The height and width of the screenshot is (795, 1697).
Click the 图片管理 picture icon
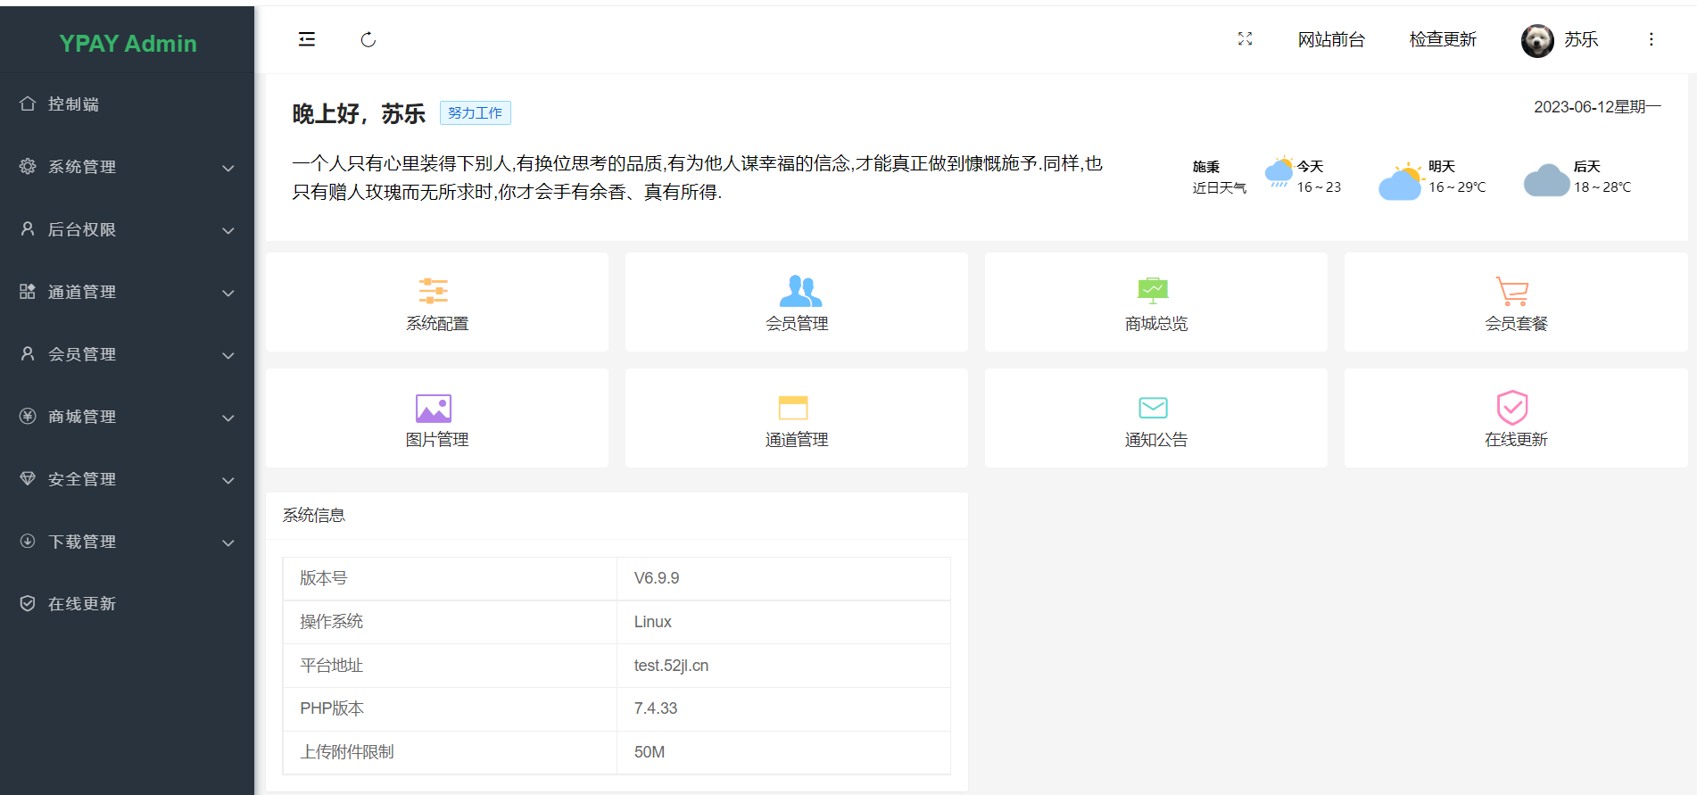click(434, 409)
